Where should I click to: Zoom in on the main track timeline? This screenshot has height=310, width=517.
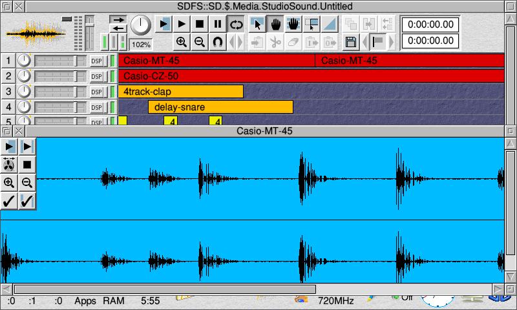(x=182, y=43)
